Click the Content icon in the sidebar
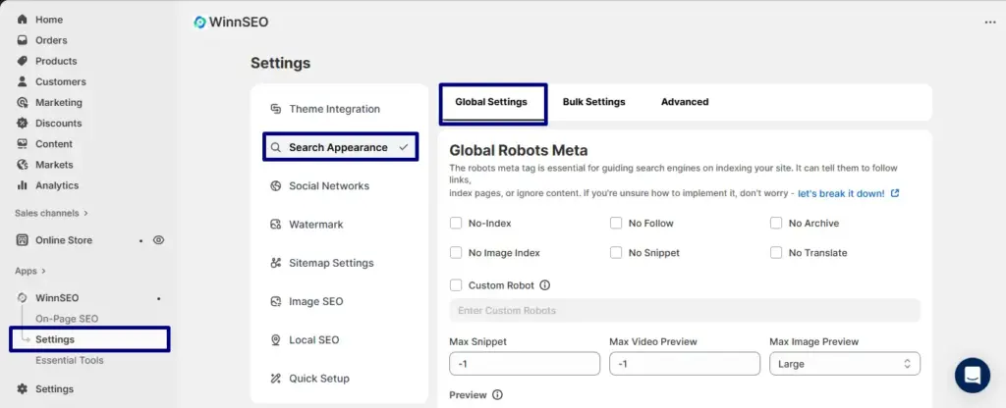The width and height of the screenshot is (1006, 408). (23, 143)
